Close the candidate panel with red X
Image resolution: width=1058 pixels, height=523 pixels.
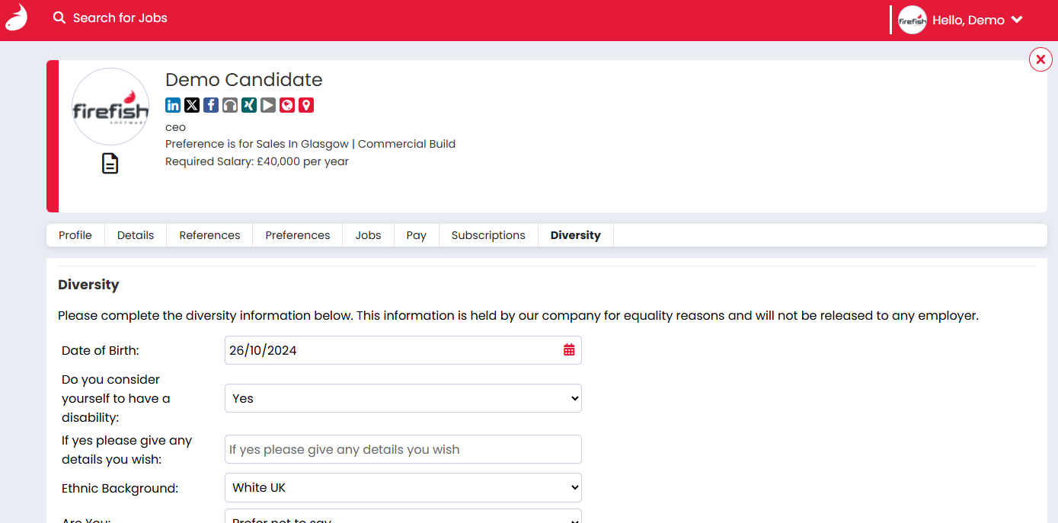click(1040, 59)
